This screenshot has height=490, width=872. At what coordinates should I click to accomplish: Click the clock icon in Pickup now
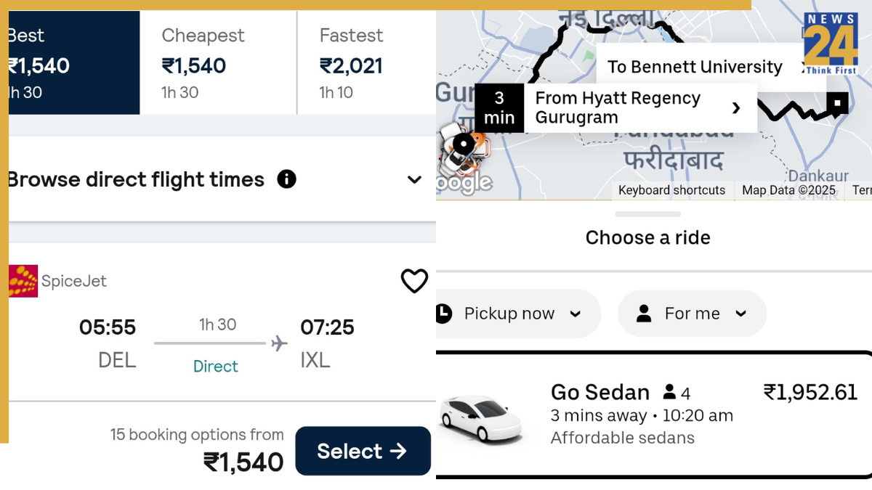click(443, 314)
